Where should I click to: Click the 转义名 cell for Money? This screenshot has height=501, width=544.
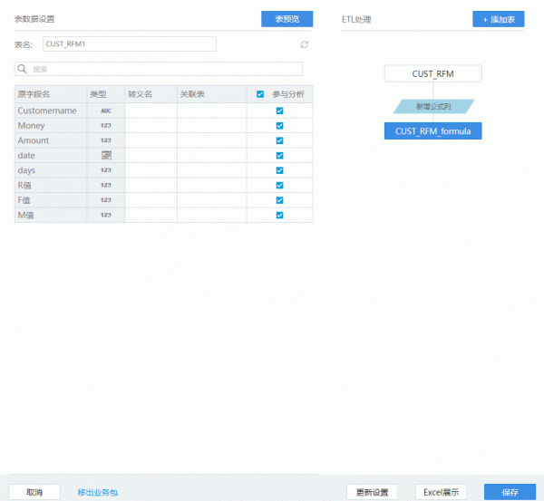(151, 126)
